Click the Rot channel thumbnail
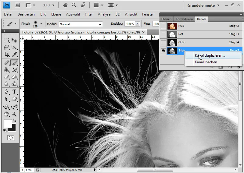This screenshot has height=173, width=244. pos(172,34)
